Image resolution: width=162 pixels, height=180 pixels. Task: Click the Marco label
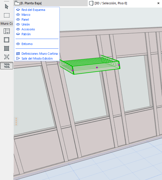tap(26, 15)
